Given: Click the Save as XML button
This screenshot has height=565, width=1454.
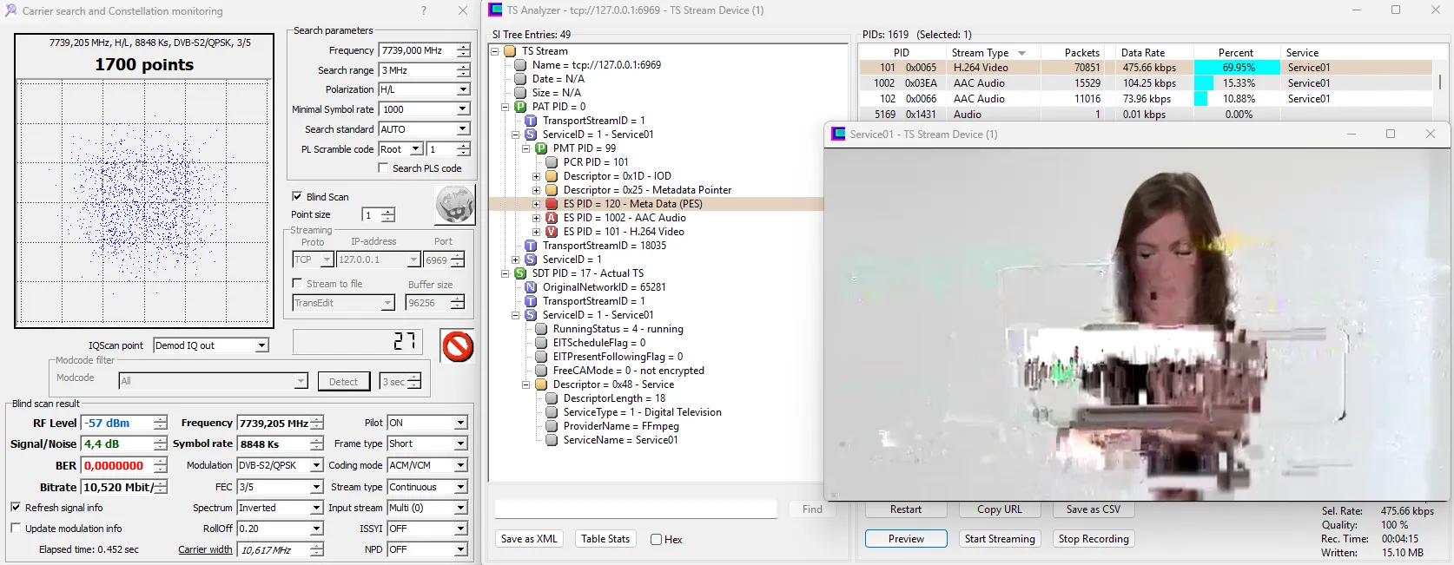Looking at the screenshot, I should [529, 539].
